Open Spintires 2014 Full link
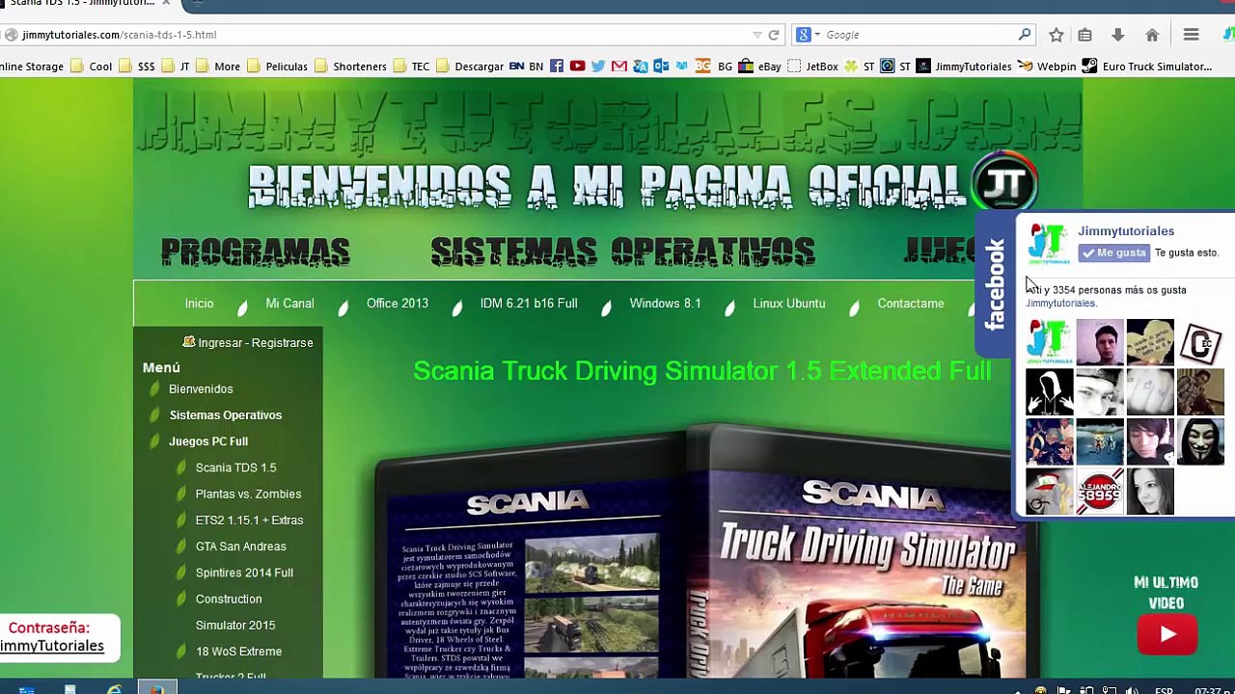This screenshot has height=694, width=1235. [244, 573]
